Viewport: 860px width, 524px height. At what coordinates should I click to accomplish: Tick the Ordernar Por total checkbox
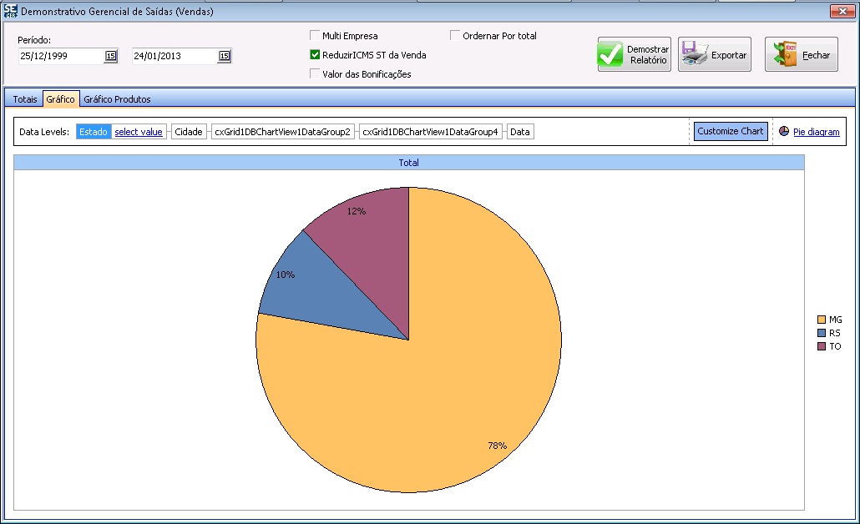pos(455,36)
